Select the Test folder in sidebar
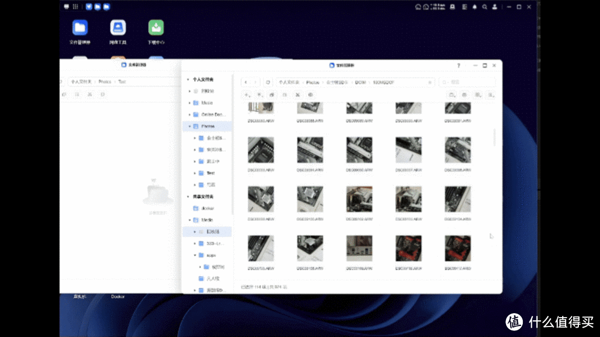 [x=211, y=173]
